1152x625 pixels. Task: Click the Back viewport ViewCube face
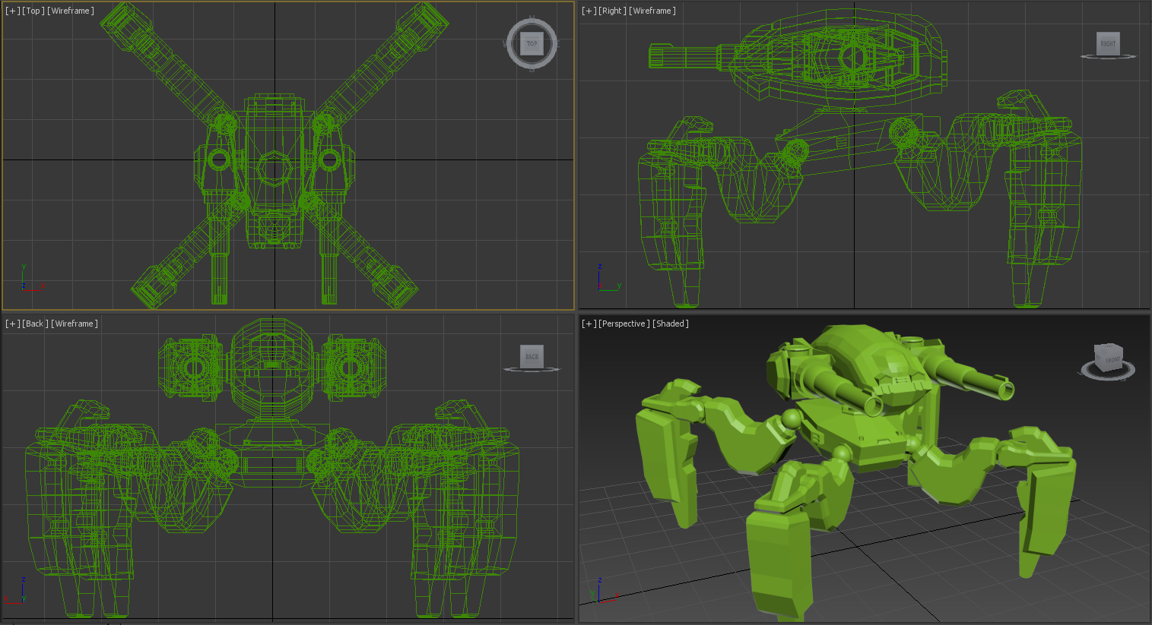click(x=532, y=356)
